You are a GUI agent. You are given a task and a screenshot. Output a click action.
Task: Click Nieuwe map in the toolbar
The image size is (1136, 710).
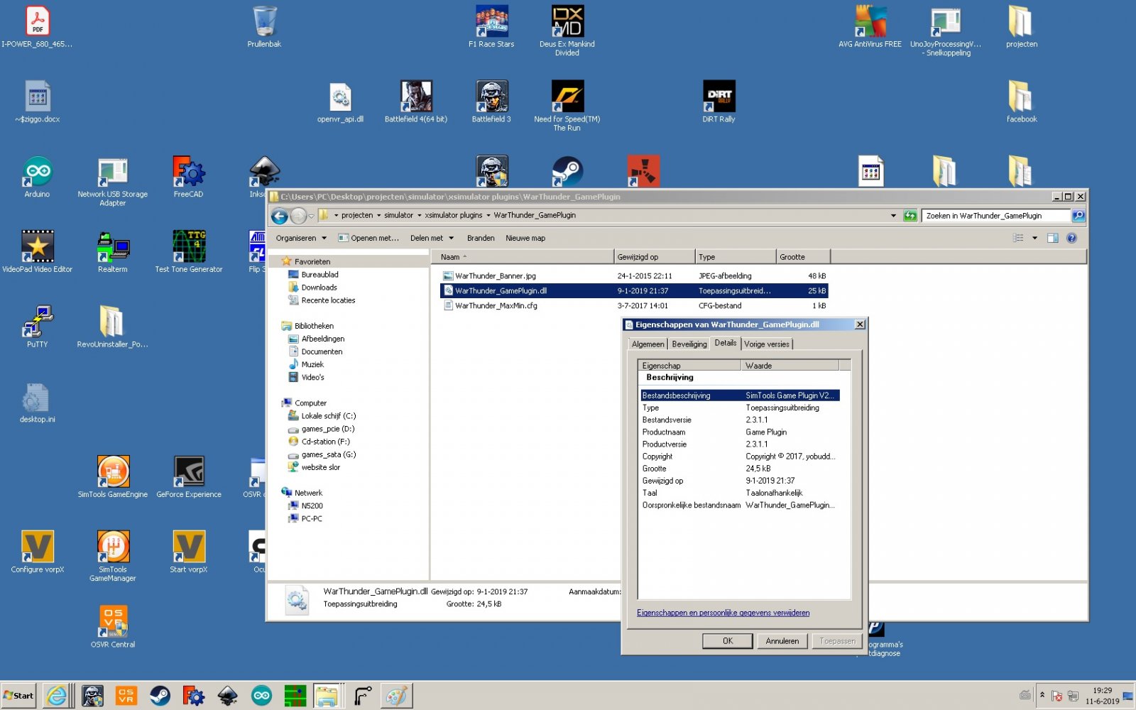[525, 238]
